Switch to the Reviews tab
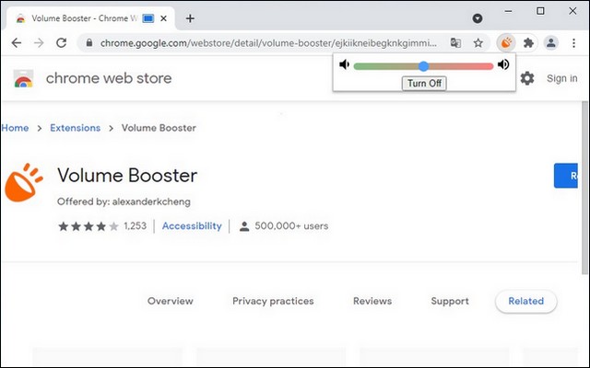The image size is (590, 368). 372,301
